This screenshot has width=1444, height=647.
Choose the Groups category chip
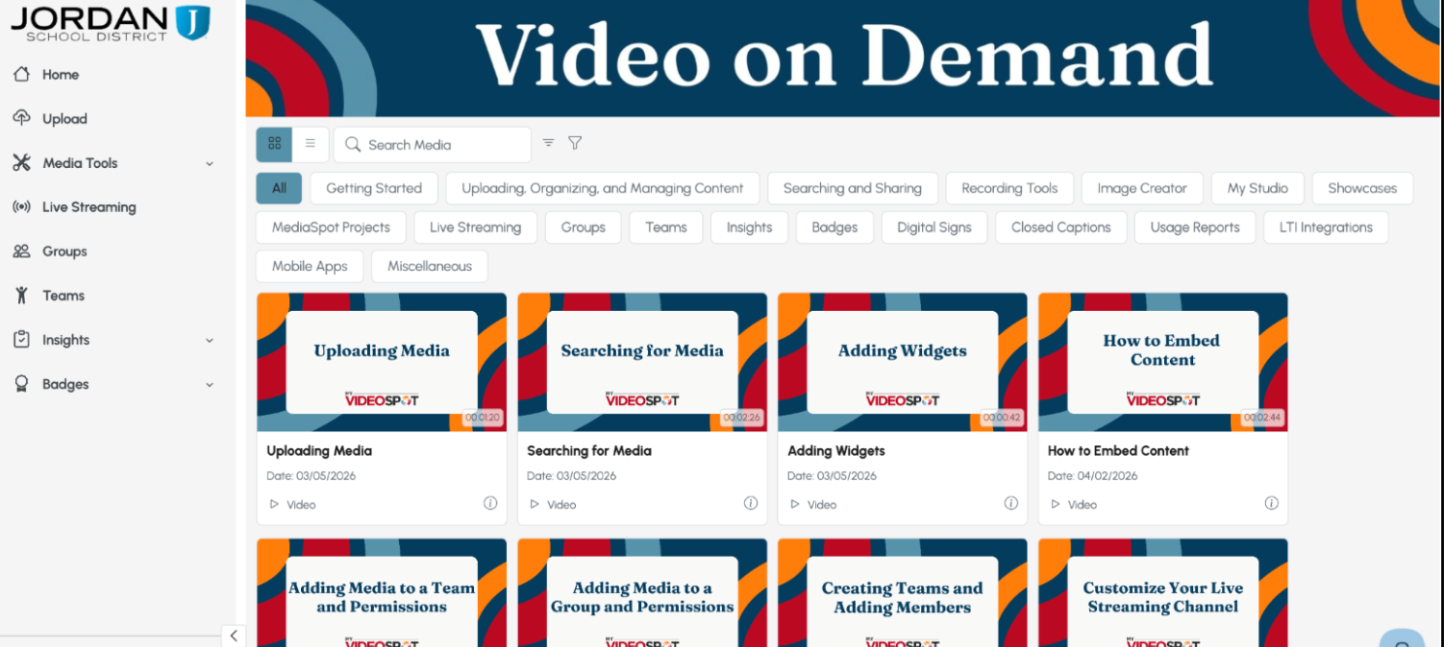[x=584, y=228]
